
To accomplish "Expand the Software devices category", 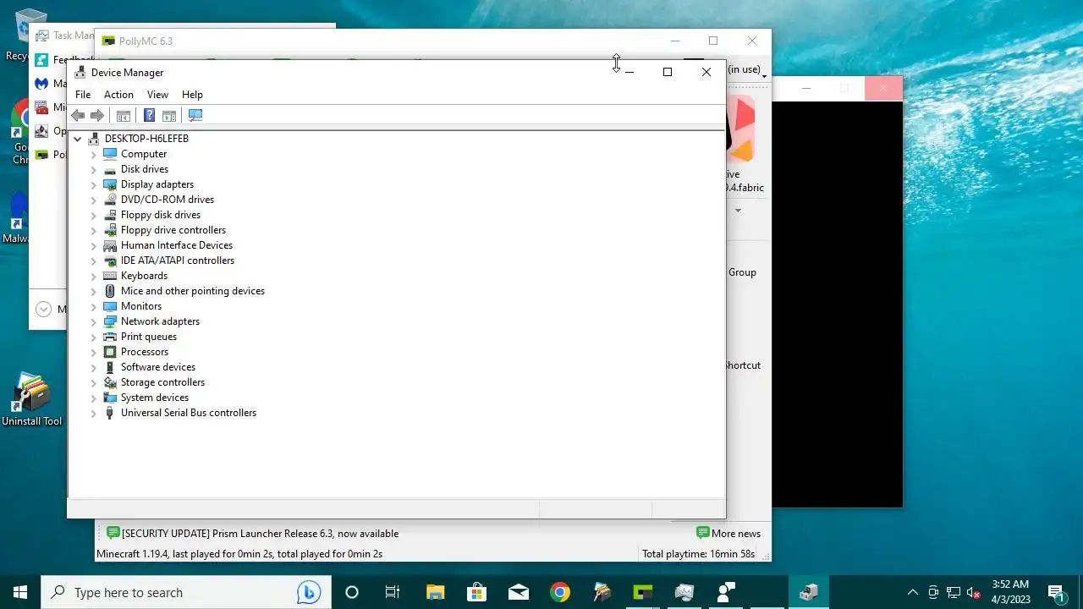I will [94, 367].
